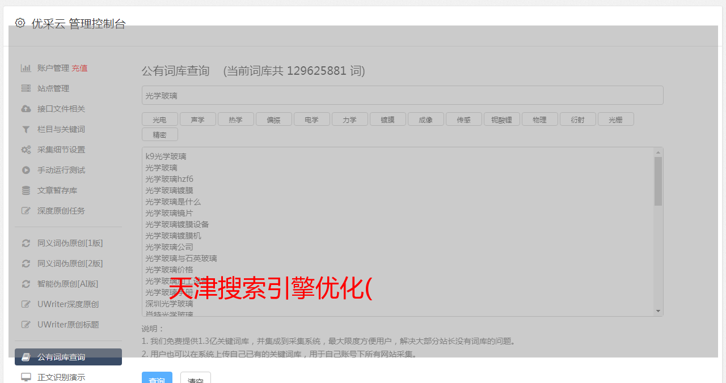Viewport: 726px width, 383px height.
Task: Select the 偏振 tag button
Action: (274, 119)
